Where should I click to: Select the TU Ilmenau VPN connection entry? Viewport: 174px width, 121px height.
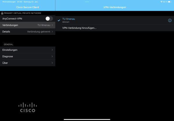pyautogui.click(x=115, y=20)
